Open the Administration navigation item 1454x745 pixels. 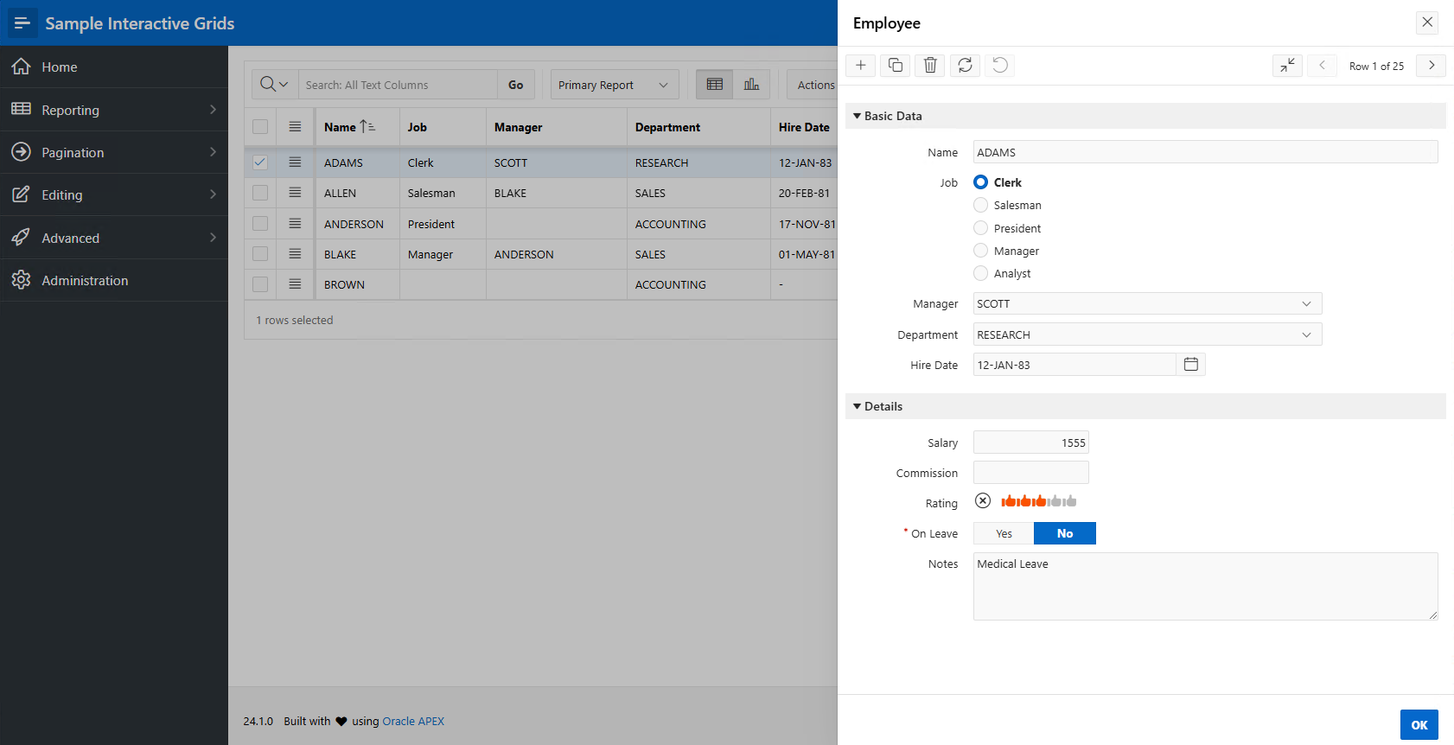point(114,280)
